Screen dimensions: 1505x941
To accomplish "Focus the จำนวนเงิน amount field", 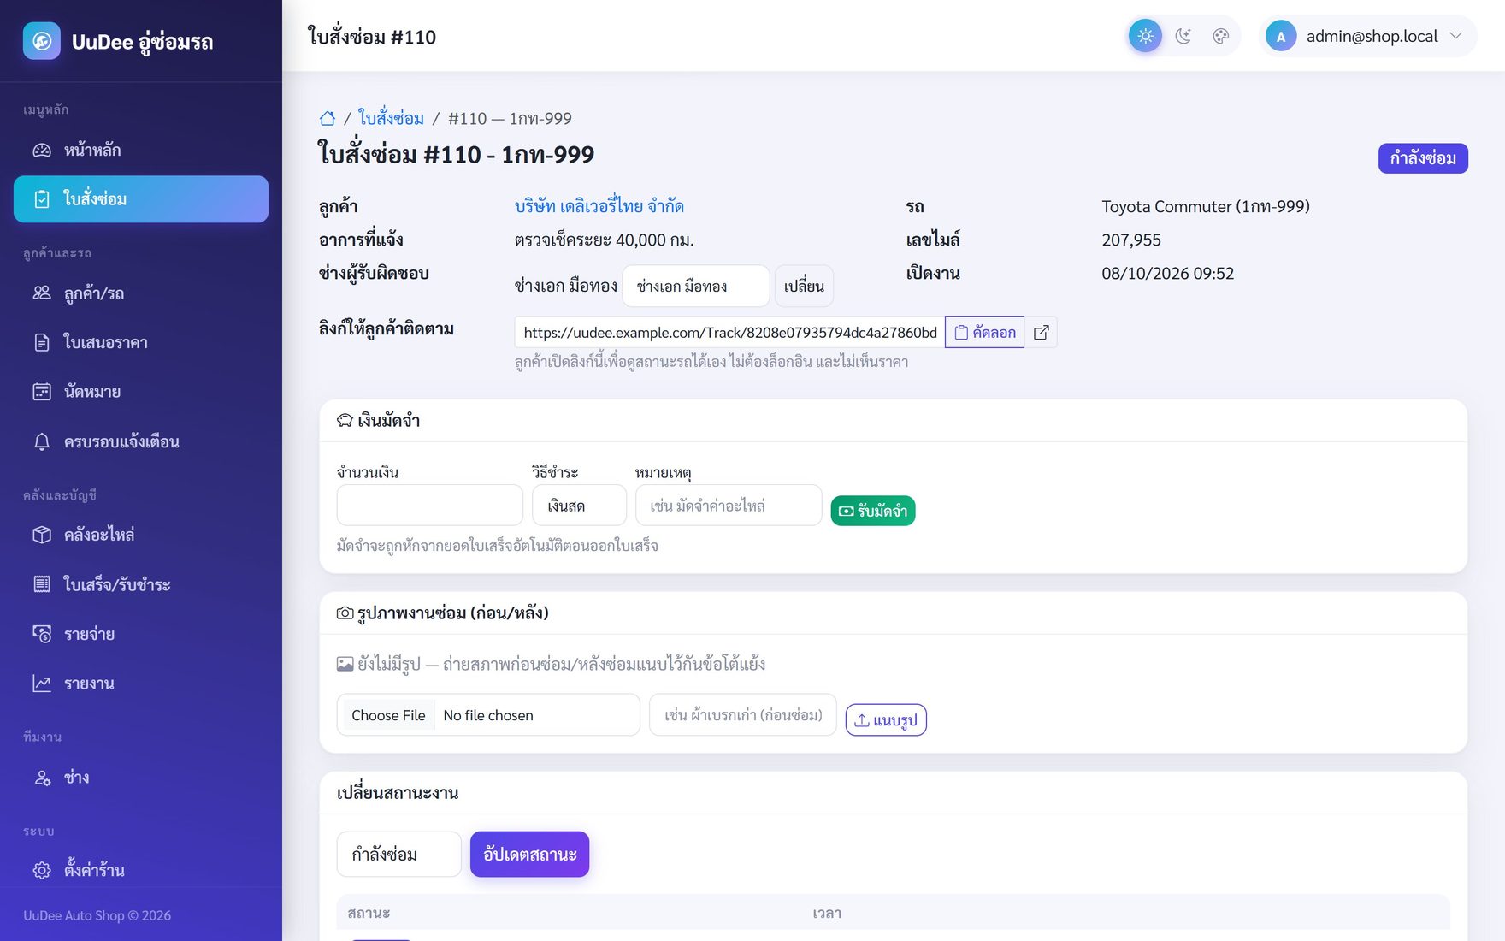I will 429,506.
